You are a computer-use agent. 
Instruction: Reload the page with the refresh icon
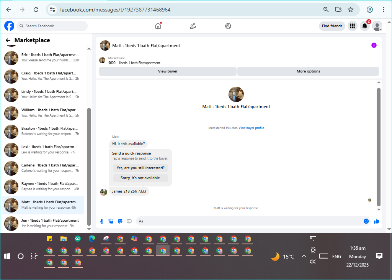[36, 10]
